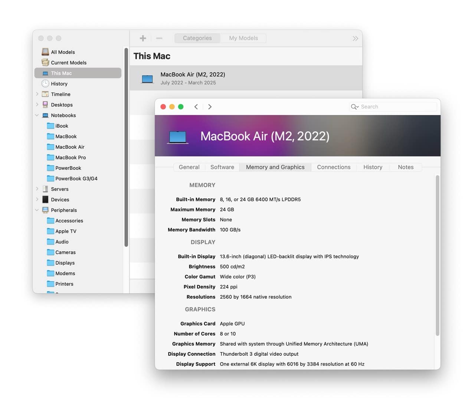This screenshot has height=404, width=475.
Task: Click the Notebooks laptop icon
Action: 45,115
